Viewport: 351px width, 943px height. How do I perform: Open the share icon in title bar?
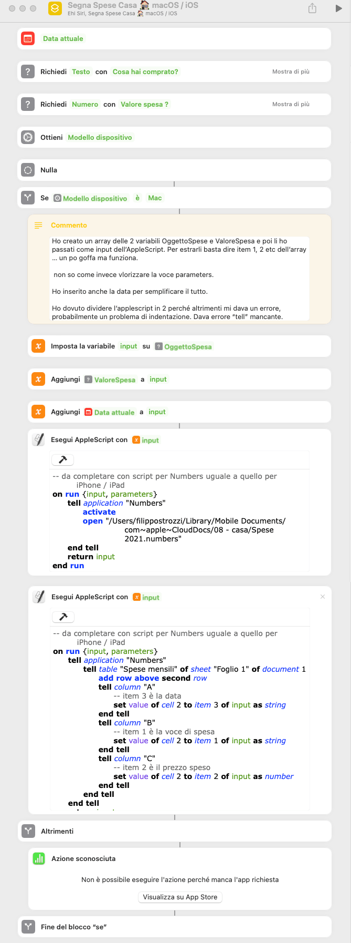[x=312, y=8]
